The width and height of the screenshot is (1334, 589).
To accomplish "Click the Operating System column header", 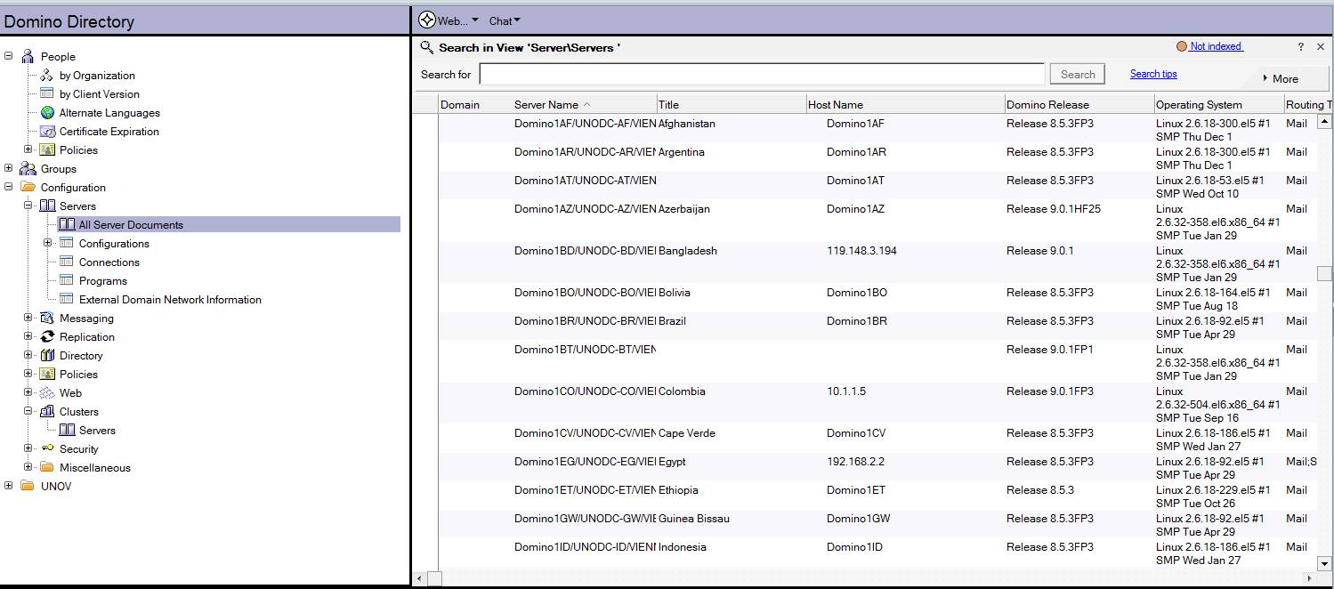I will click(x=1219, y=105).
